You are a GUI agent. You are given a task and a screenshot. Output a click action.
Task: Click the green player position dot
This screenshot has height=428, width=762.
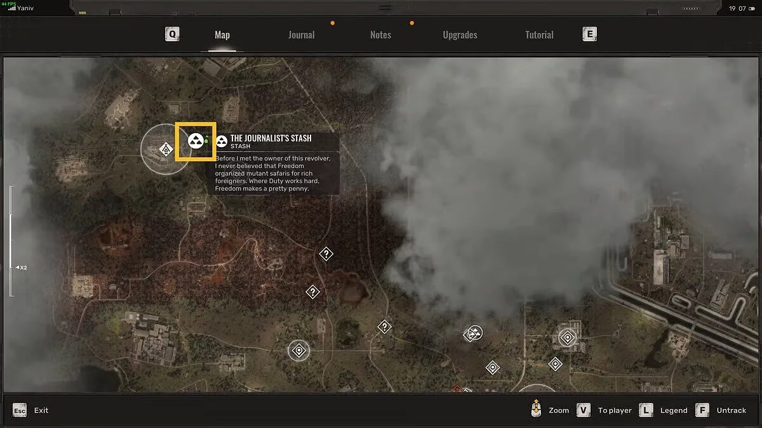tap(206, 141)
